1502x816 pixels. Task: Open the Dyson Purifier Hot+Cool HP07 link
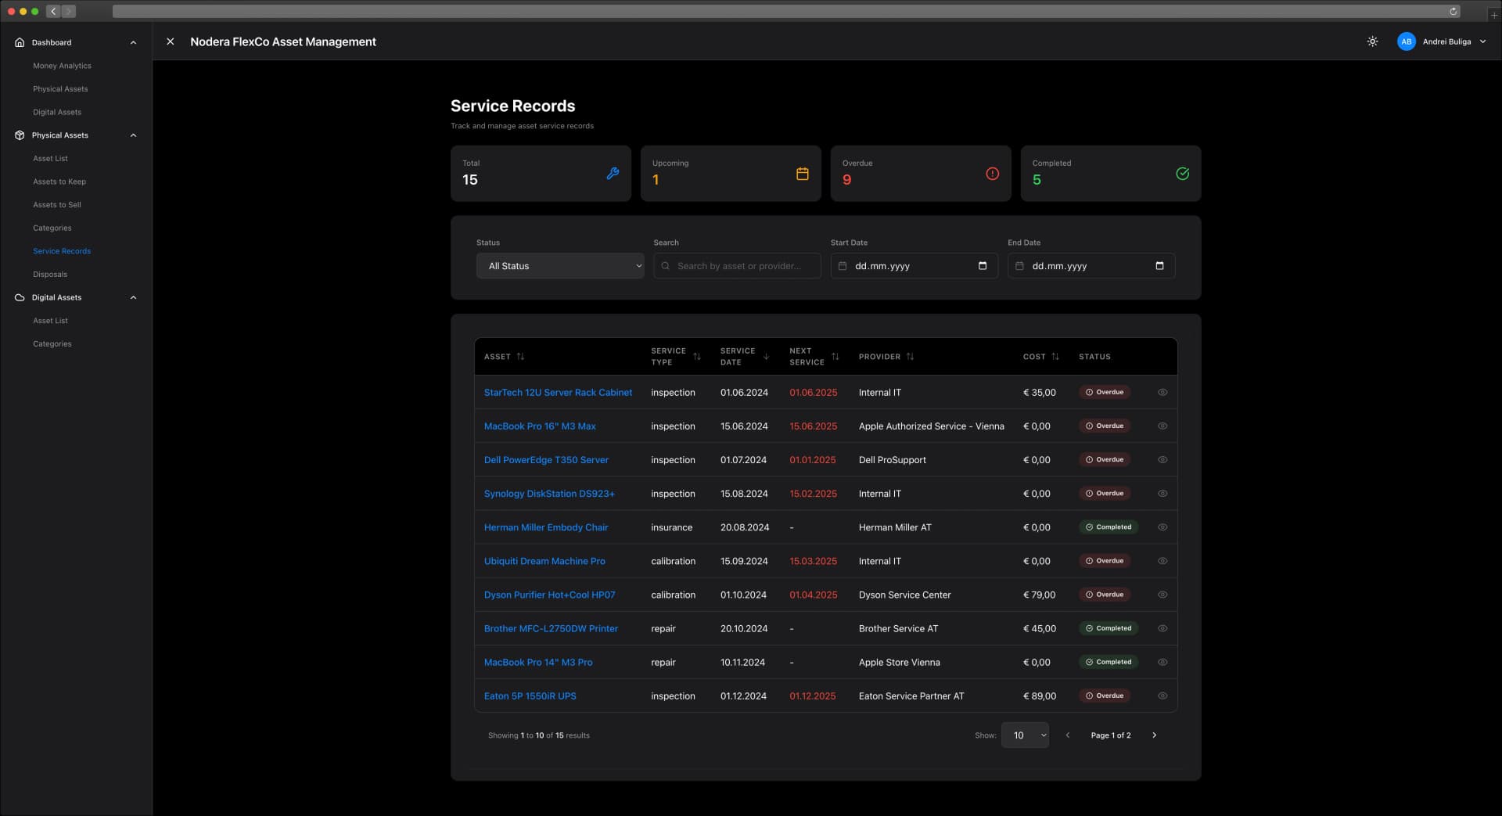click(x=550, y=595)
